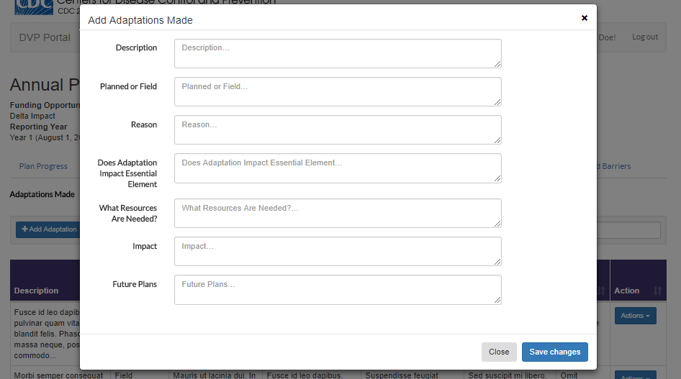Select the Adaptation Impact Essential Element field
Screen dimensions: 681x379
pos(337,168)
